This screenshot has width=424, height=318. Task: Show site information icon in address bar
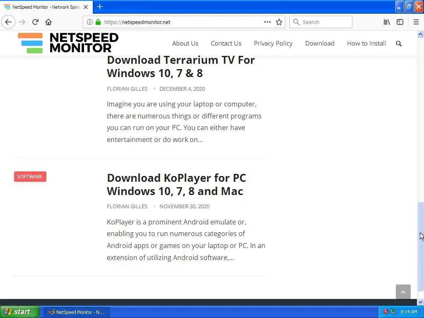pos(90,22)
